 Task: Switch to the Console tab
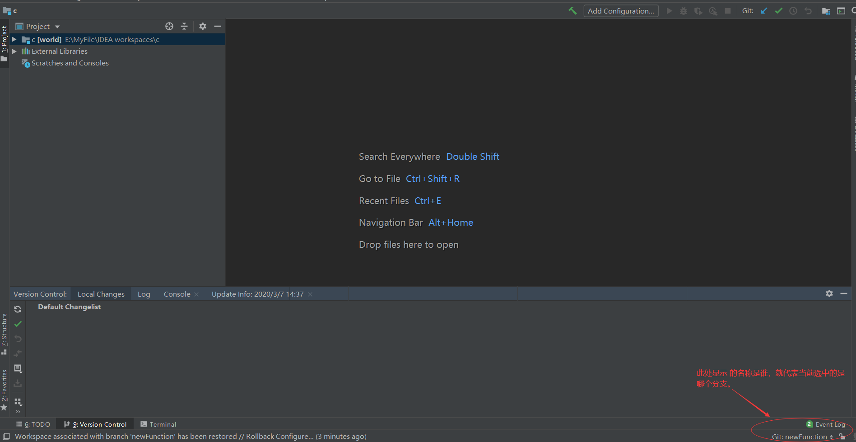(177, 294)
